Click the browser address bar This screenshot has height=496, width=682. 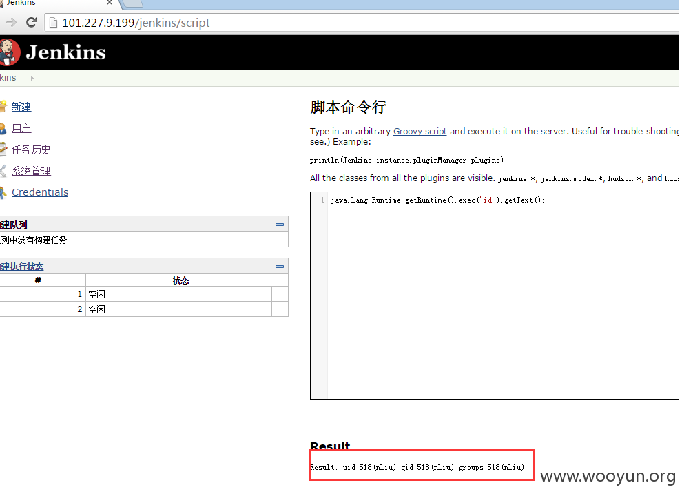pos(361,23)
